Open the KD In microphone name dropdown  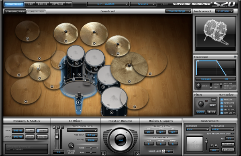[x=82, y=130]
